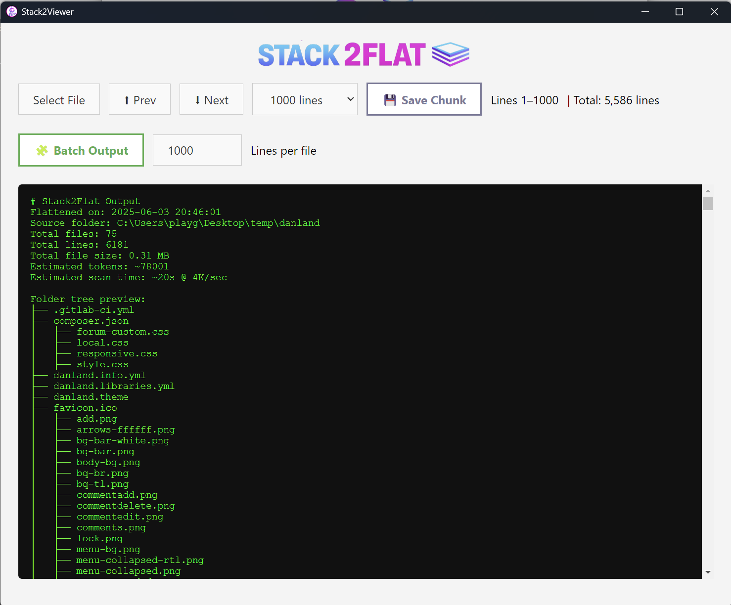This screenshot has width=731, height=605.
Task: Edit the Lines per file value
Action: click(197, 150)
